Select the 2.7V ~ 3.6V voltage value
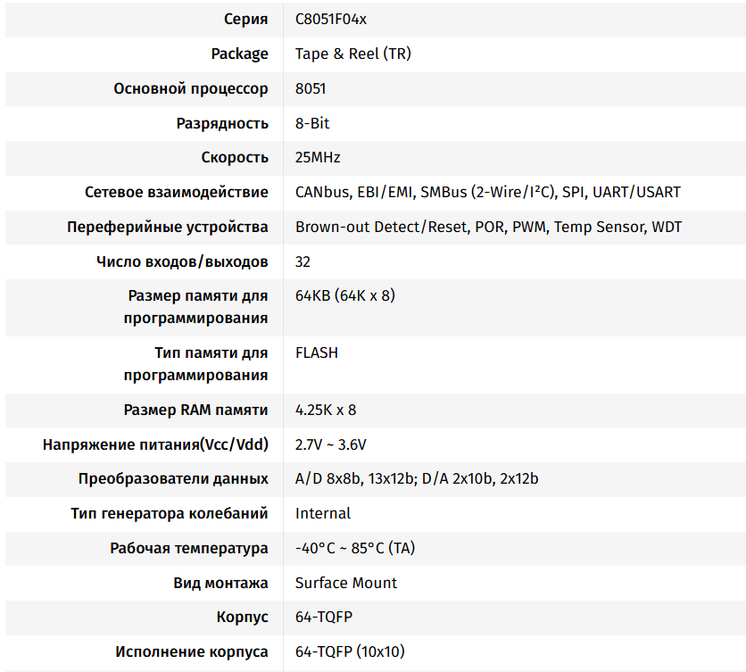 coord(330,444)
